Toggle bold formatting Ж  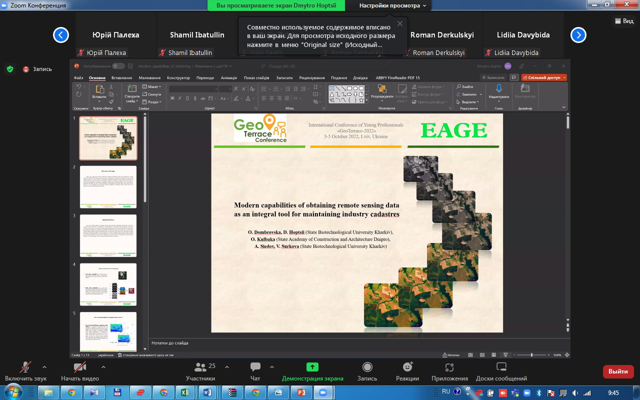click(172, 98)
